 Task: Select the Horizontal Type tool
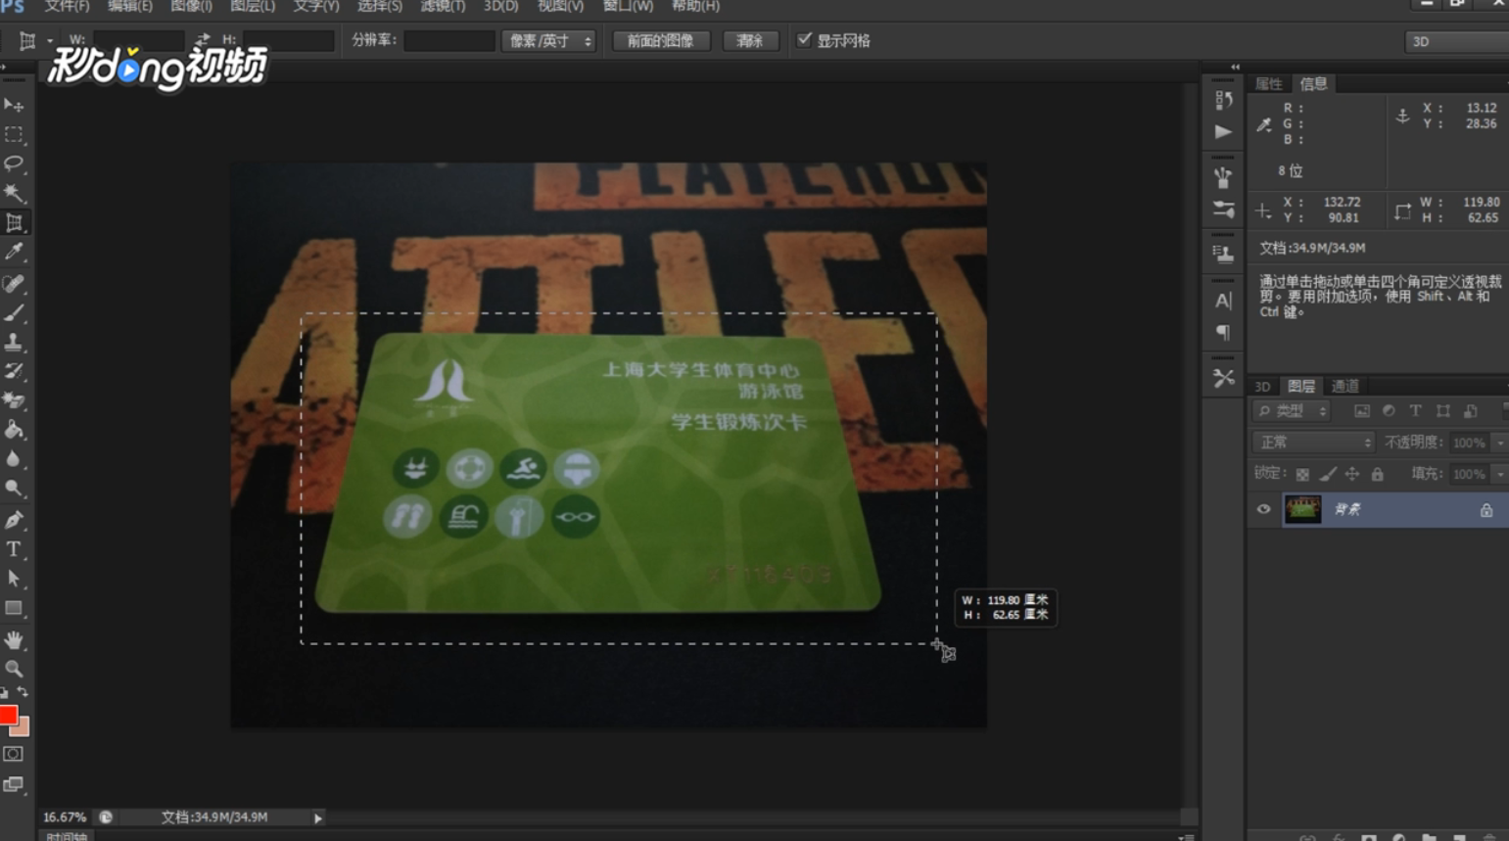[x=14, y=549]
